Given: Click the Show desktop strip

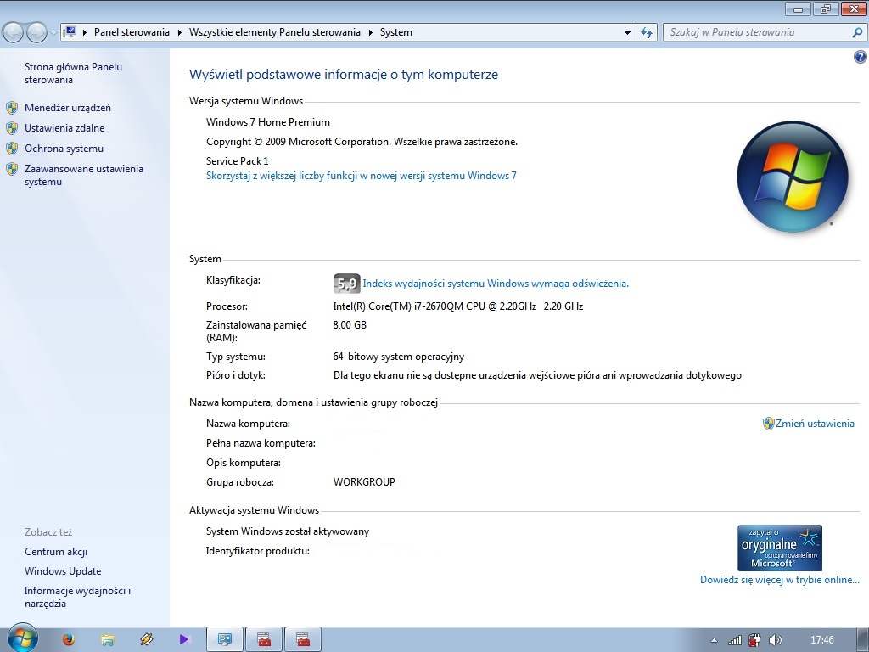Looking at the screenshot, I should point(865,640).
